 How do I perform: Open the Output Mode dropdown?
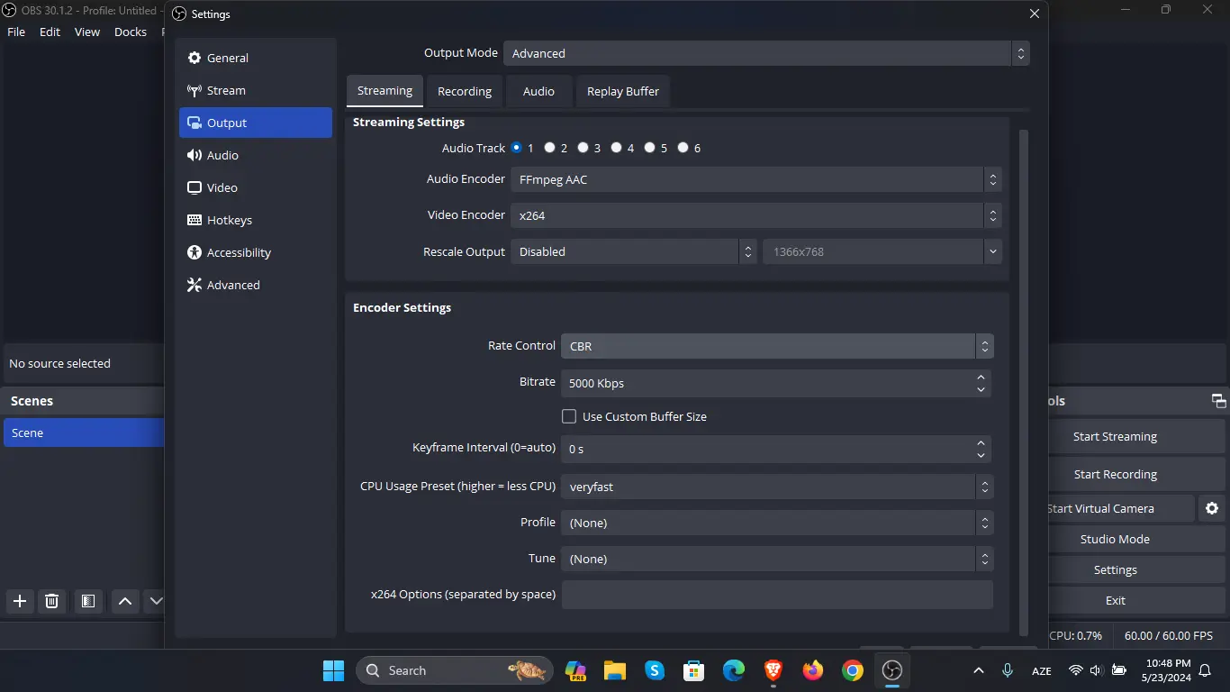[766, 53]
